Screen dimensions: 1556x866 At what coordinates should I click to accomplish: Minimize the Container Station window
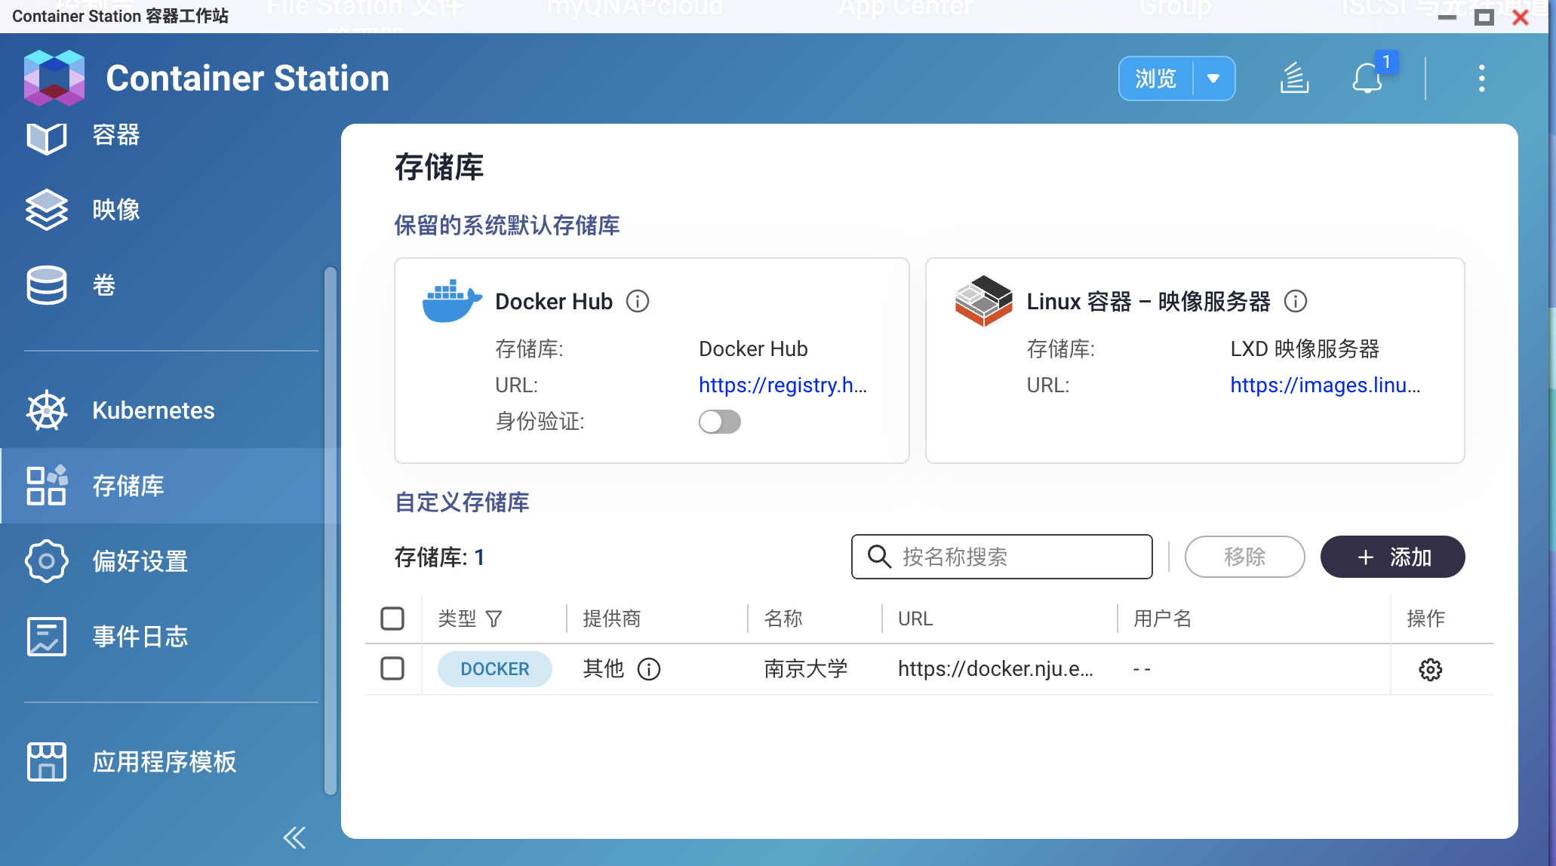1447,17
